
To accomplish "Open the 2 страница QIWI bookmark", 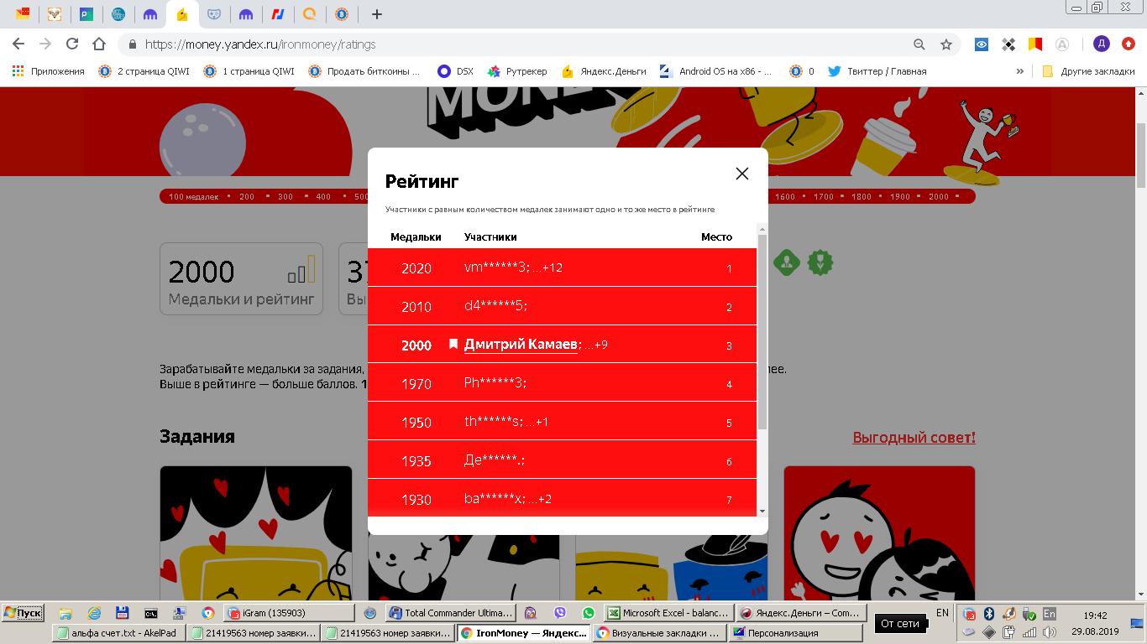I will pyautogui.click(x=144, y=71).
